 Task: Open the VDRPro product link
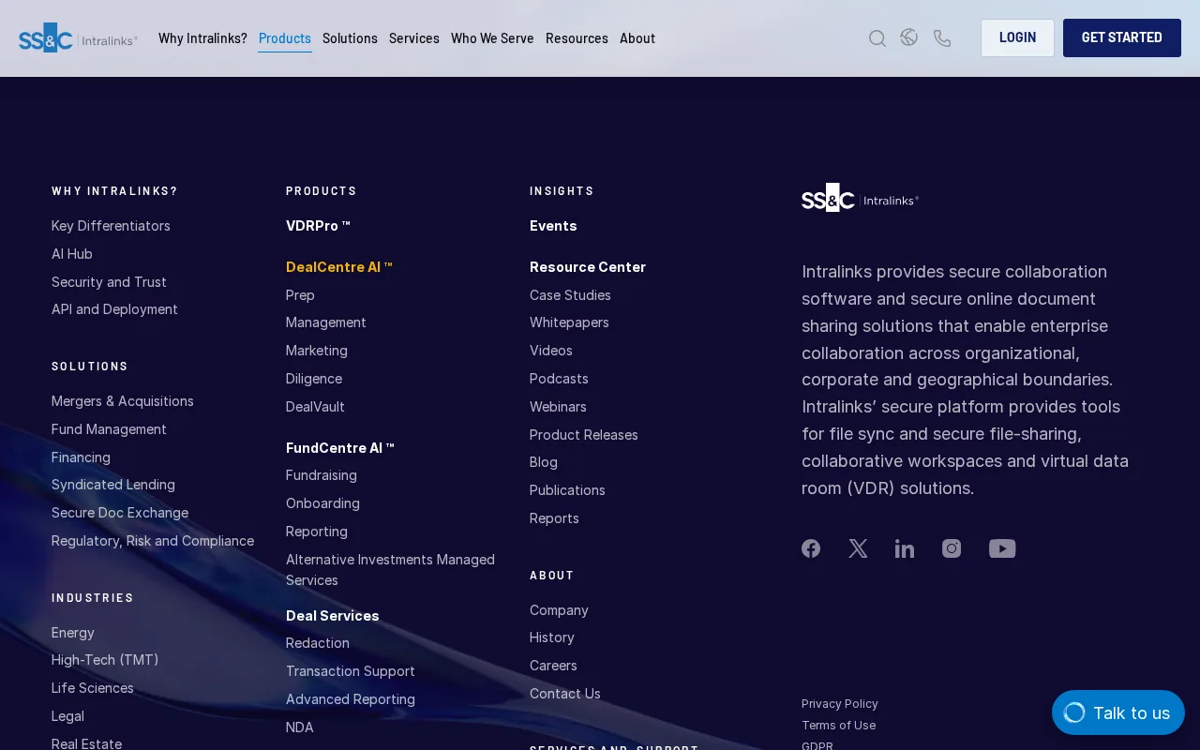(x=318, y=226)
